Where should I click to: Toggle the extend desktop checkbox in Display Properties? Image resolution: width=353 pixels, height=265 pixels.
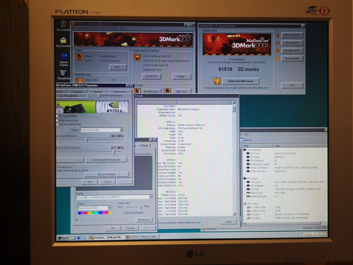click(x=77, y=220)
